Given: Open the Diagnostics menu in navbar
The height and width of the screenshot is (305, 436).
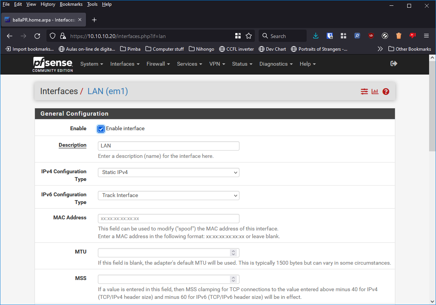Looking at the screenshot, I should pos(276,64).
